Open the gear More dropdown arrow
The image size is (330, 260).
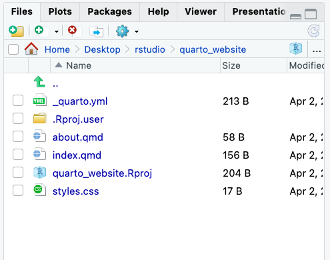click(x=137, y=31)
